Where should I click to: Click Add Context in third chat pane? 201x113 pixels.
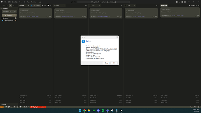click(x=95, y=10)
